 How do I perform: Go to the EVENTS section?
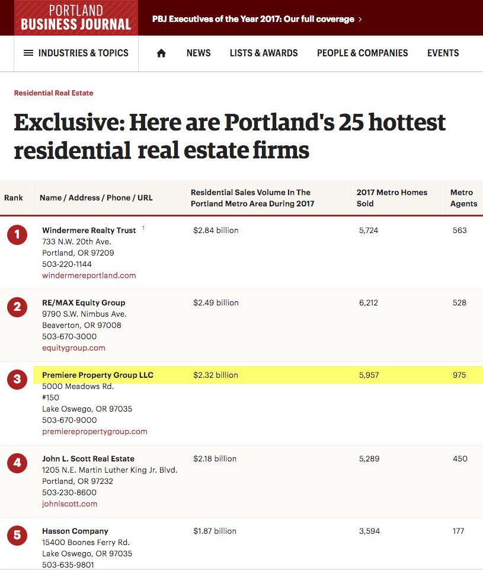click(443, 53)
